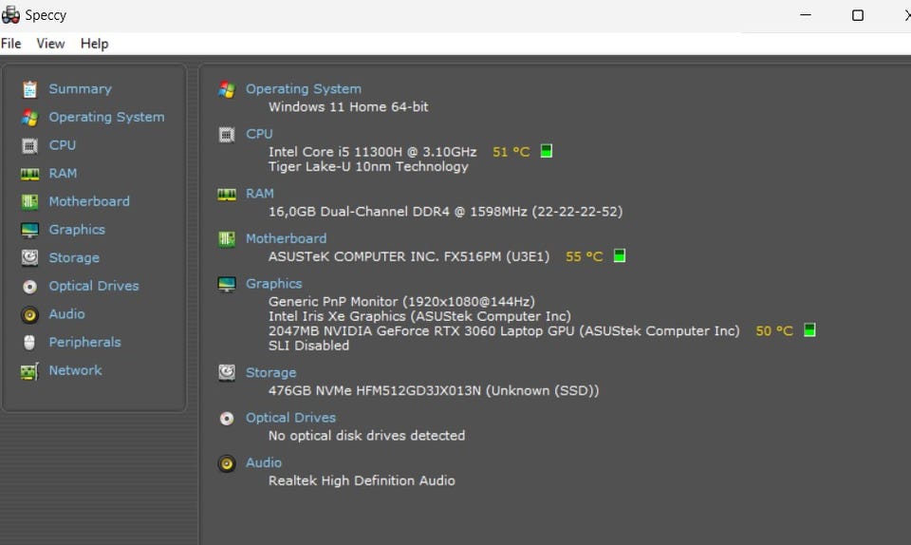Click Graphics heading link in summary

coord(273,284)
